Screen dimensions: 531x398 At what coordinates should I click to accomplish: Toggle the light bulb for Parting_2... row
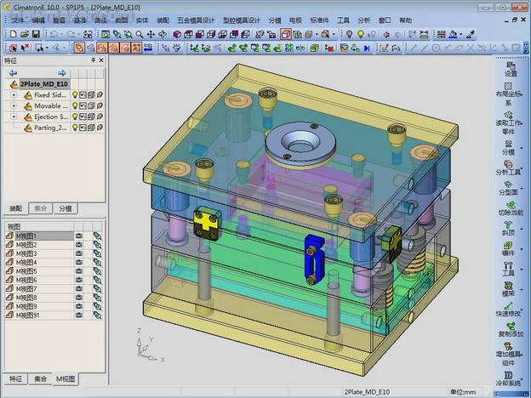pyautogui.click(x=75, y=128)
